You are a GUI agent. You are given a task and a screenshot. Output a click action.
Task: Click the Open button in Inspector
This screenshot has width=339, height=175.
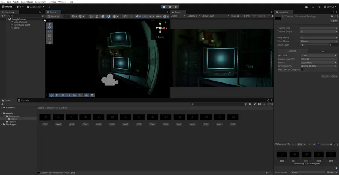pos(334,21)
